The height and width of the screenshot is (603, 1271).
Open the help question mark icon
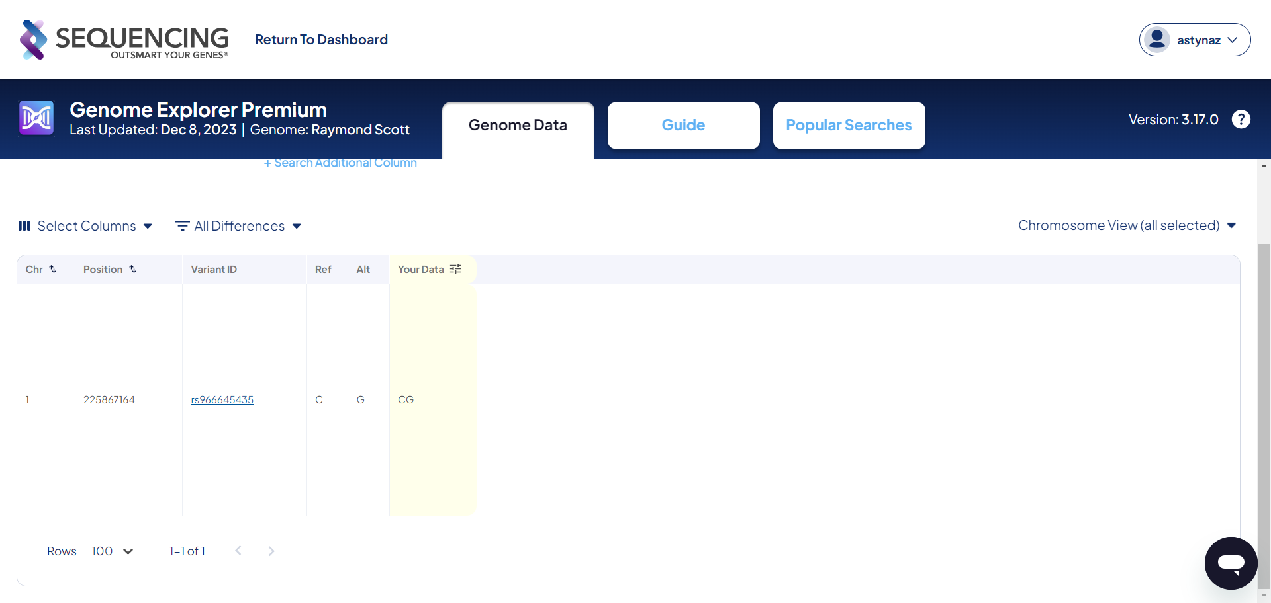click(1241, 119)
